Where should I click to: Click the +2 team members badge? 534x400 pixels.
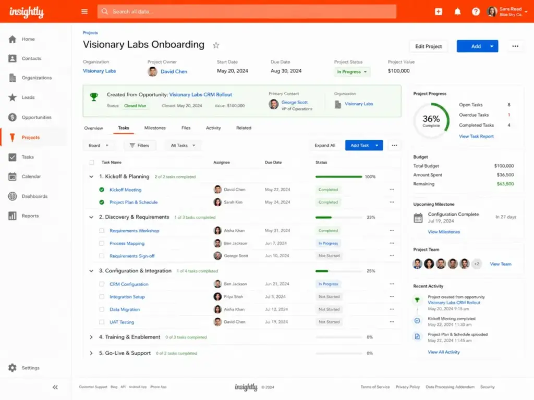point(477,264)
